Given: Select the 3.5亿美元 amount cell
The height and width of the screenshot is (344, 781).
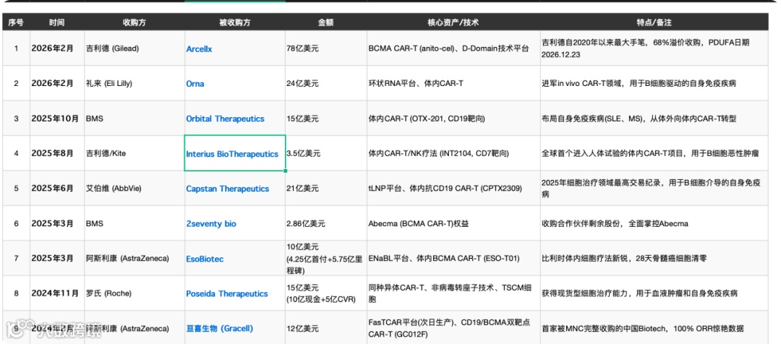Looking at the screenshot, I should pos(325,153).
